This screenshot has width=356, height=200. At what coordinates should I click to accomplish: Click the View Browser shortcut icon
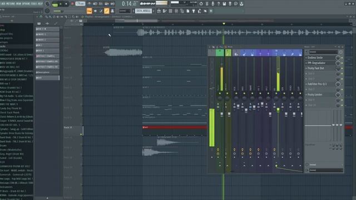pyautogui.click(x=182, y=11)
